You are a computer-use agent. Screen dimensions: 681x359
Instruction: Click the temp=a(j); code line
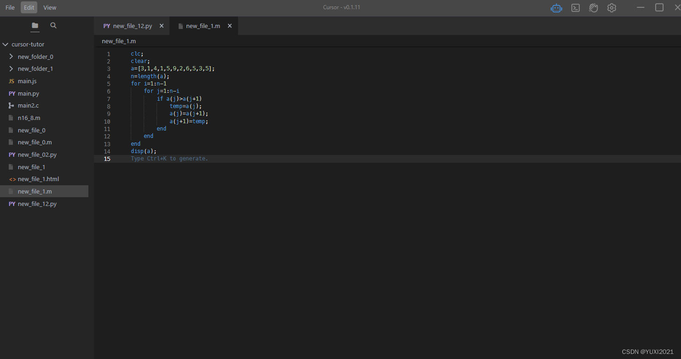(186, 106)
